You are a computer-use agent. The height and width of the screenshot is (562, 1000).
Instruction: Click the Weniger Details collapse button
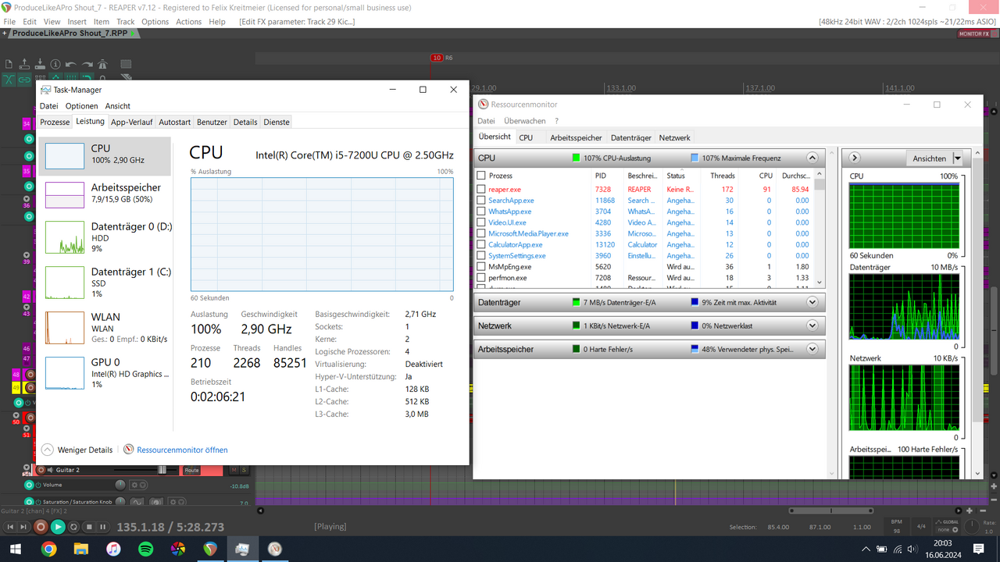pyautogui.click(x=77, y=450)
